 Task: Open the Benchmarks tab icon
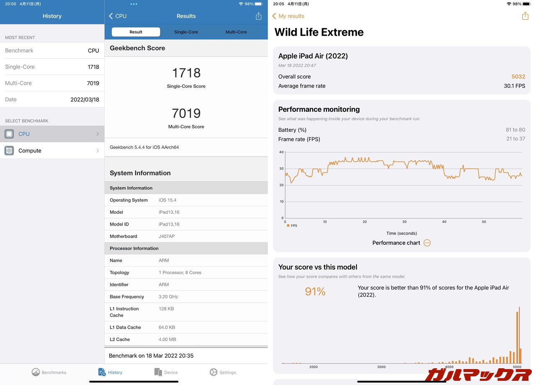coord(36,372)
